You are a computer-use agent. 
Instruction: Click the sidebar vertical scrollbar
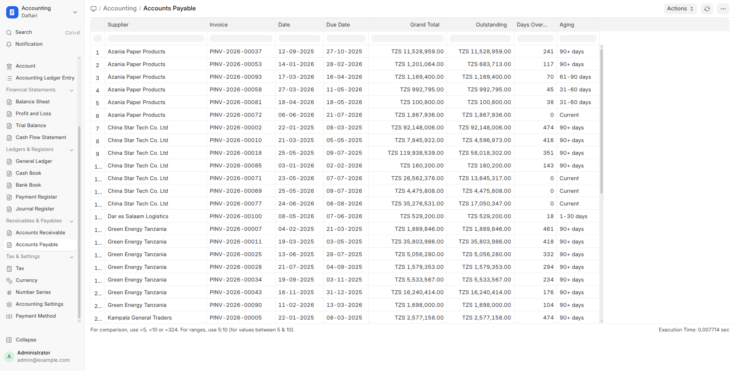click(79, 223)
